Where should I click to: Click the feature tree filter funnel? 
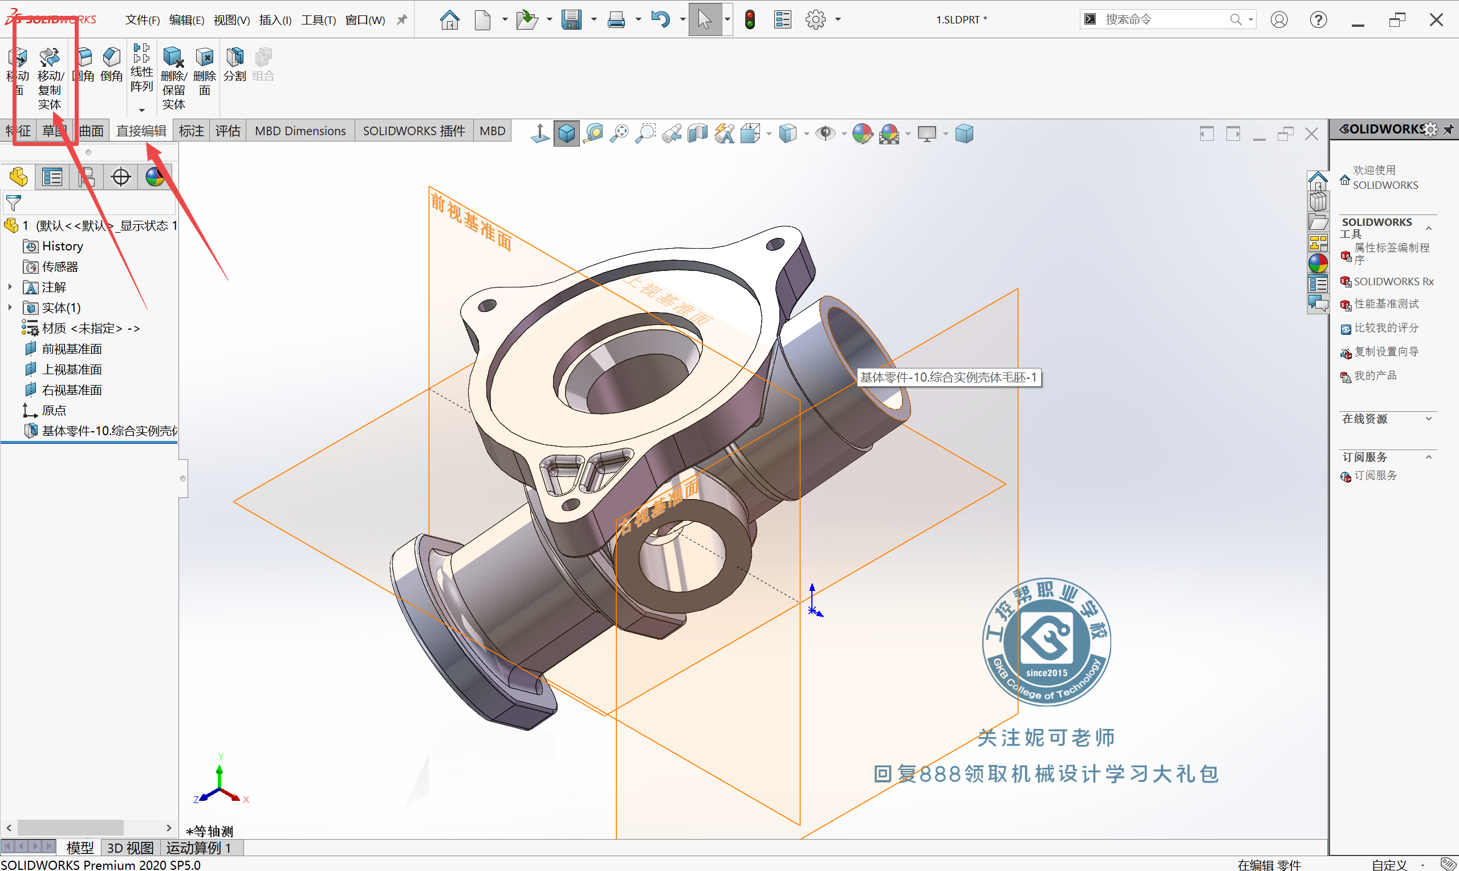point(14,203)
